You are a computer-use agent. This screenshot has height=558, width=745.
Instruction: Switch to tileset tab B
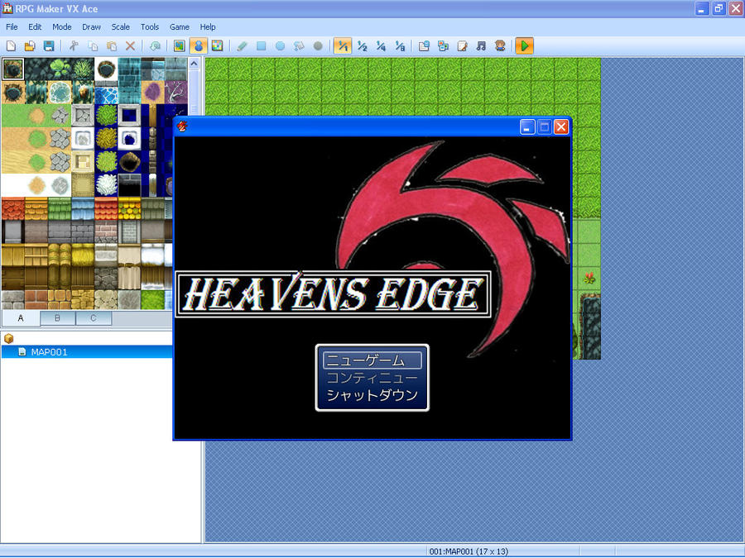pyautogui.click(x=57, y=317)
